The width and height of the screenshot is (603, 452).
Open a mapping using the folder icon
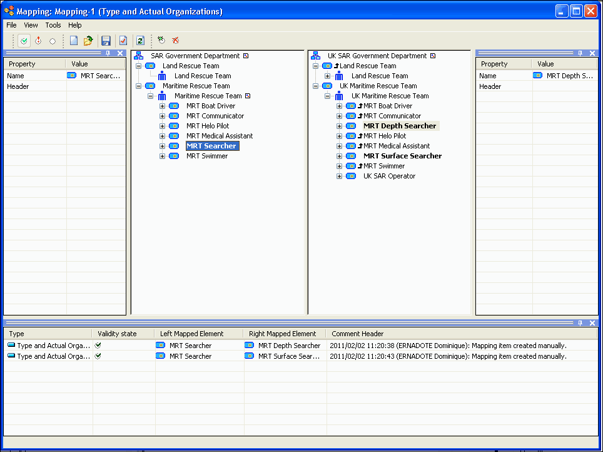88,41
